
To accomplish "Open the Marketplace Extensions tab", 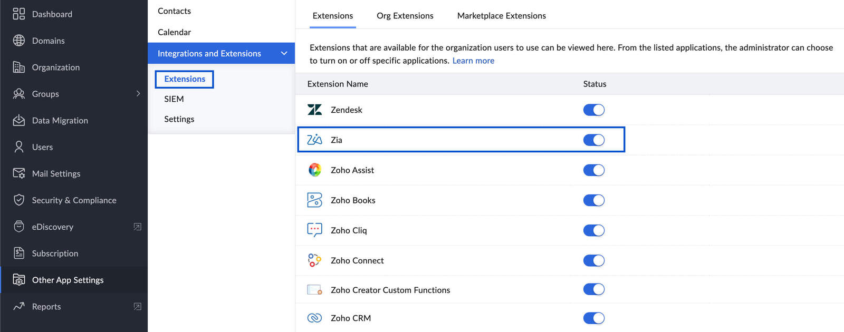I will (502, 16).
